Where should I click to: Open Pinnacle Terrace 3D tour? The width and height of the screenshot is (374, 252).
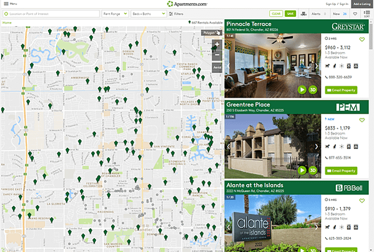click(313, 90)
